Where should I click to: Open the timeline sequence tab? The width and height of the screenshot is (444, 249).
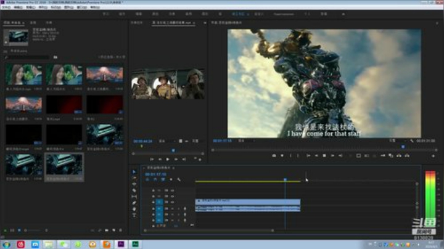tap(158, 168)
